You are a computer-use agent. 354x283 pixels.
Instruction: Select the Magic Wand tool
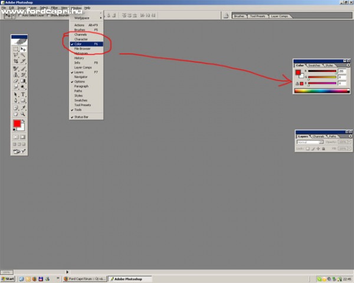tap(23, 55)
